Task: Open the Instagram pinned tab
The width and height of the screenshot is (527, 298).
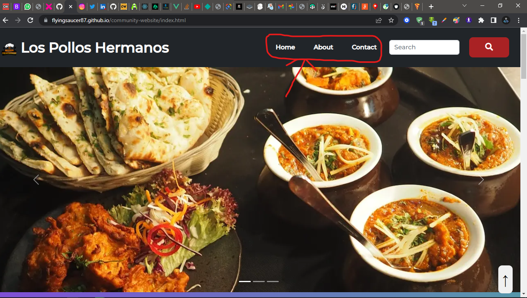Action: coord(82,6)
